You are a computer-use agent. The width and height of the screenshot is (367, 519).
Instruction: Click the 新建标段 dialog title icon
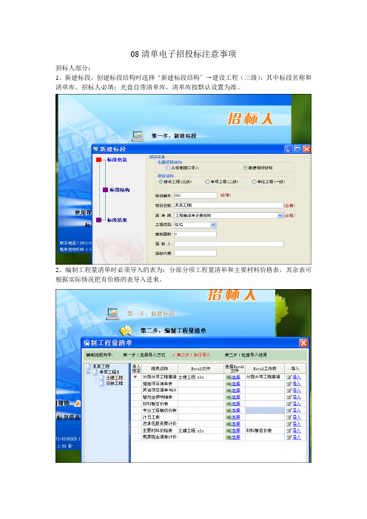click(95, 149)
